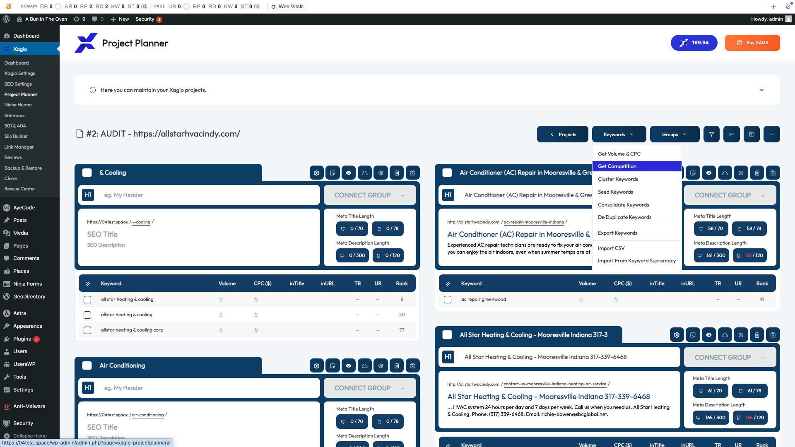Choose Get Competition menu item
Image resolution: width=795 pixels, height=447 pixels.
[637, 166]
